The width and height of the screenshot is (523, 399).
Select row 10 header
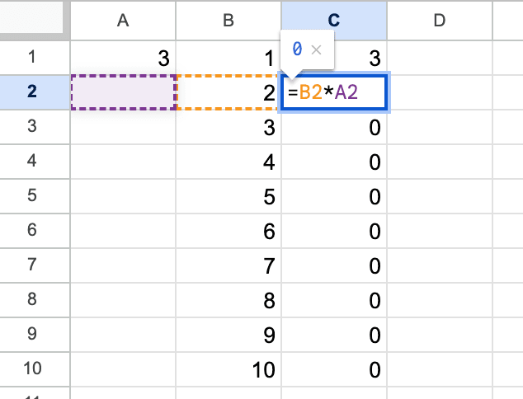[x=33, y=370]
